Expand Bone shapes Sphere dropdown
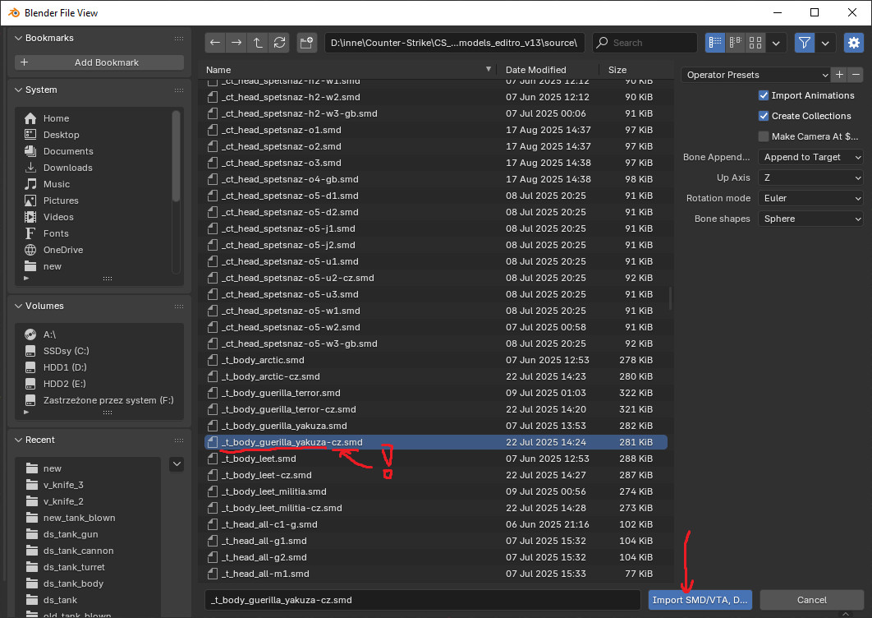 [810, 219]
